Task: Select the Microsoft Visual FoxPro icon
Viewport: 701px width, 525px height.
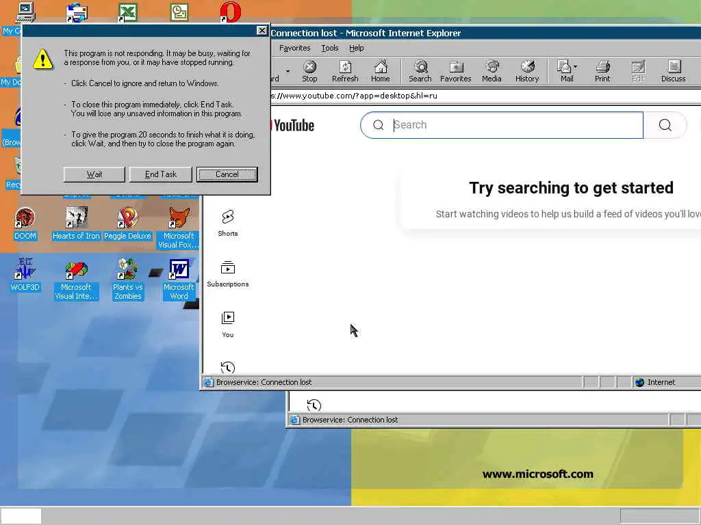Action: tap(179, 228)
